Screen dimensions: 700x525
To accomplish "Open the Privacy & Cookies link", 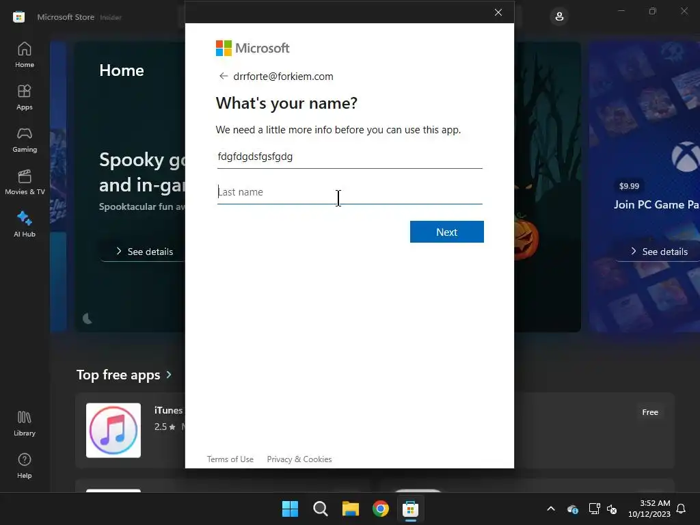I will point(299,459).
